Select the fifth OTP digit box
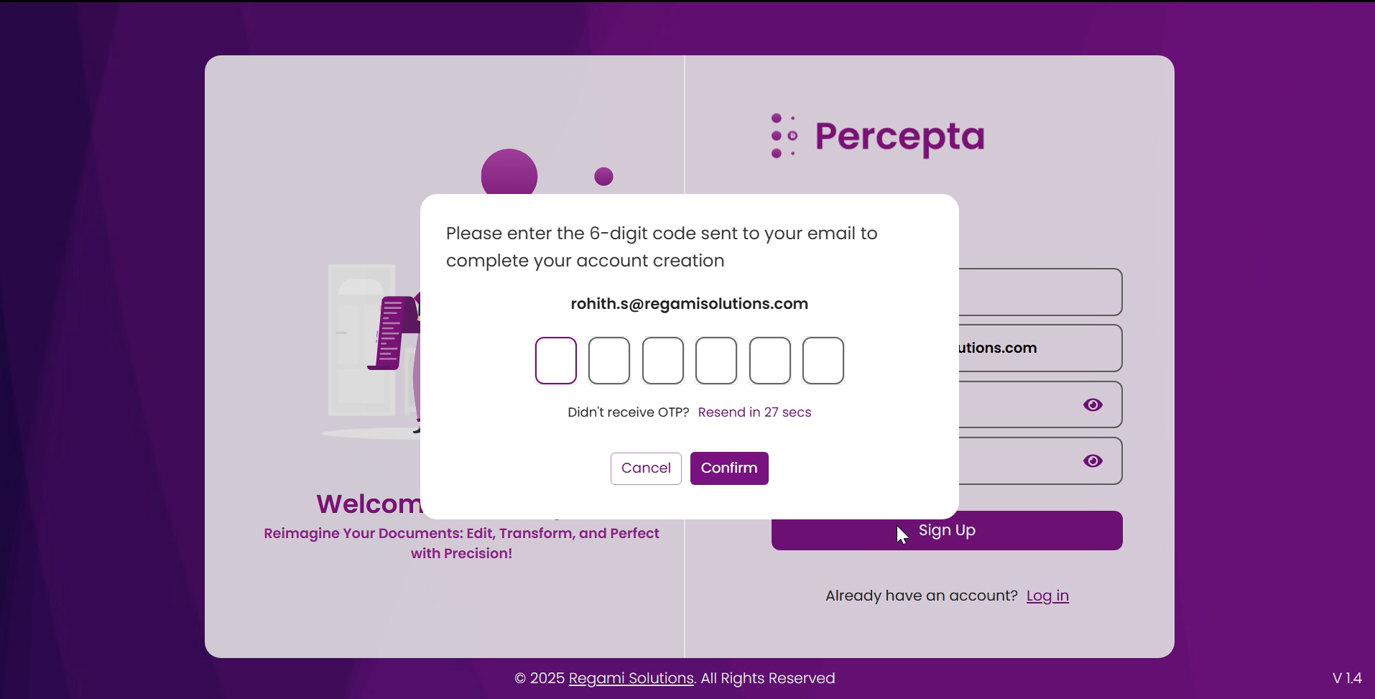The height and width of the screenshot is (699, 1375). pos(769,361)
